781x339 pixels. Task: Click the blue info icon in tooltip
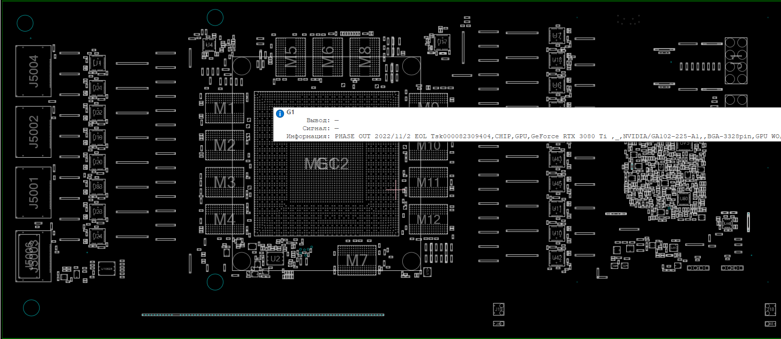tap(280, 114)
